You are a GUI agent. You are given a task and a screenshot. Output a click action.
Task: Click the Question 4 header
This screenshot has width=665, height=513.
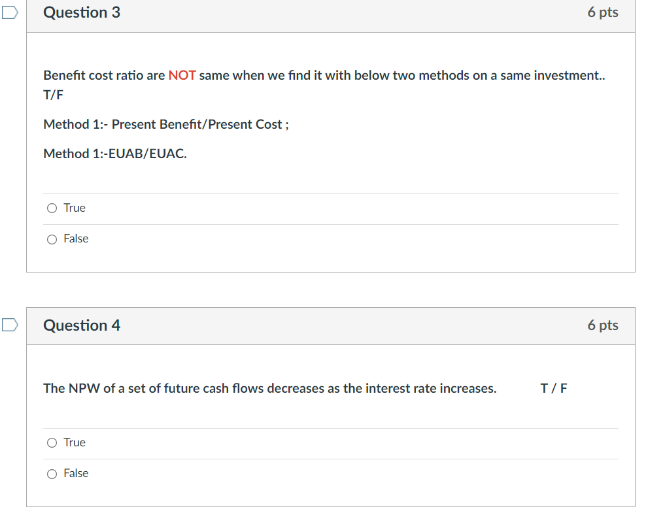(81, 325)
